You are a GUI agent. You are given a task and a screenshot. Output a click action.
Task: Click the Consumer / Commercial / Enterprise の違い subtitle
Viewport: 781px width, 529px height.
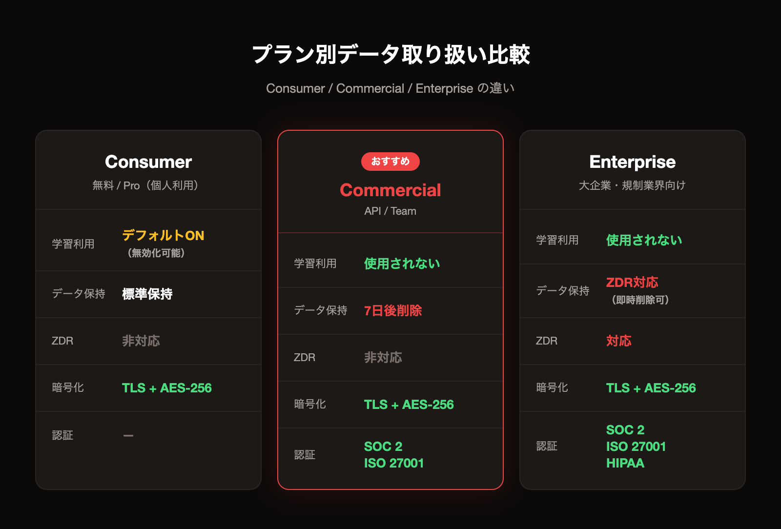390,88
